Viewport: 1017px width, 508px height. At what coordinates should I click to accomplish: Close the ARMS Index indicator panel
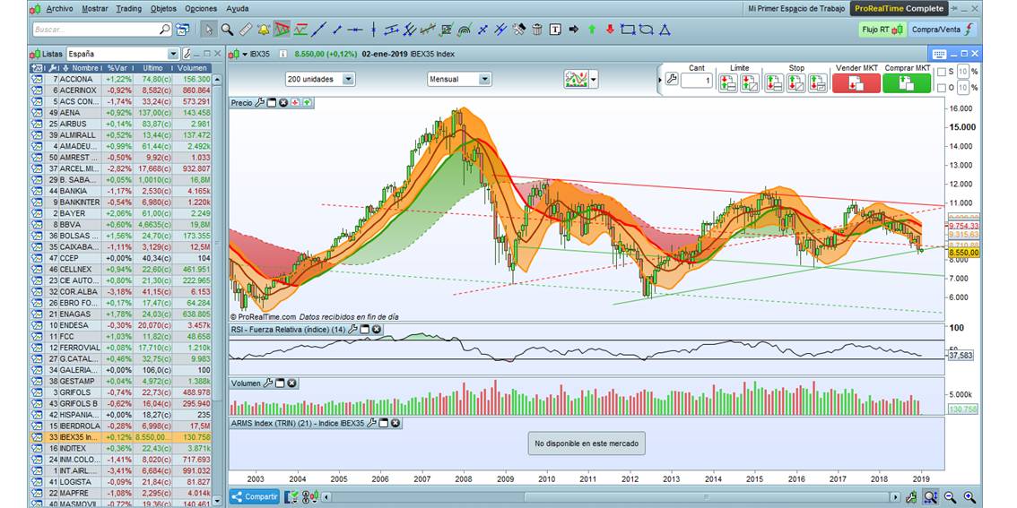click(x=395, y=423)
